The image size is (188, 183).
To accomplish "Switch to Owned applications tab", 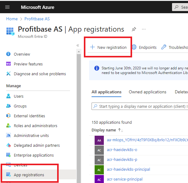I will (x=147, y=92).
